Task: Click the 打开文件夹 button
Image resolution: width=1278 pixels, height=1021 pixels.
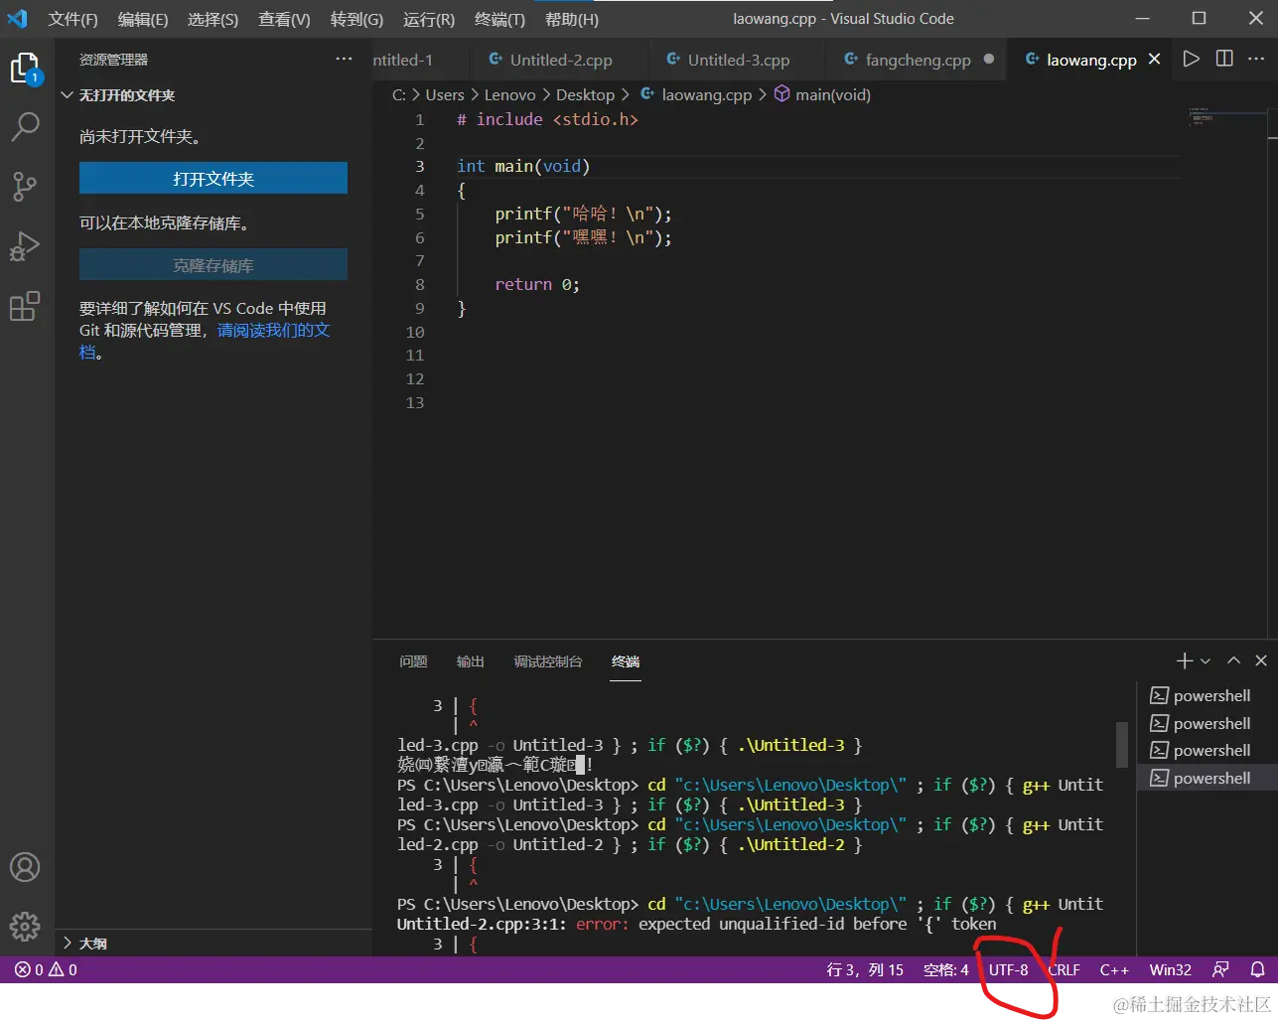Action: click(213, 179)
